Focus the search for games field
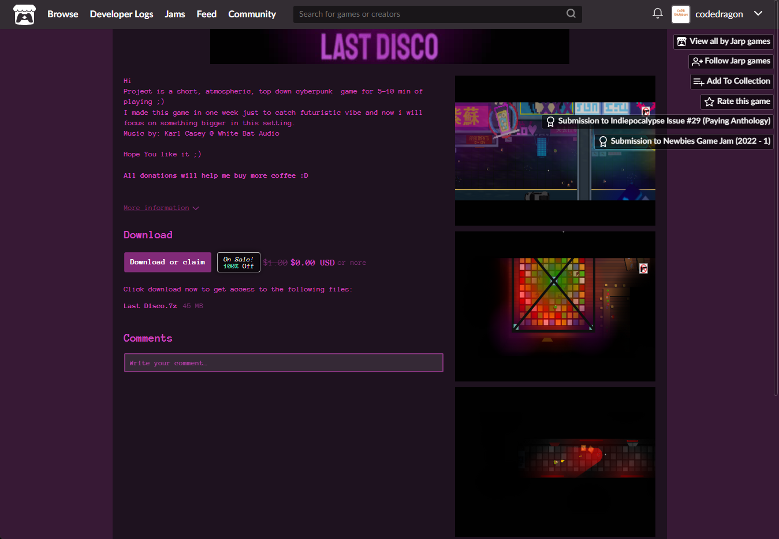Image resolution: width=779 pixels, height=539 pixels. point(437,14)
